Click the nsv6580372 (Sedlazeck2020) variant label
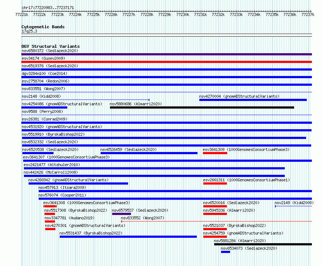Screen dimensions: 322x266 [x=50, y=51]
